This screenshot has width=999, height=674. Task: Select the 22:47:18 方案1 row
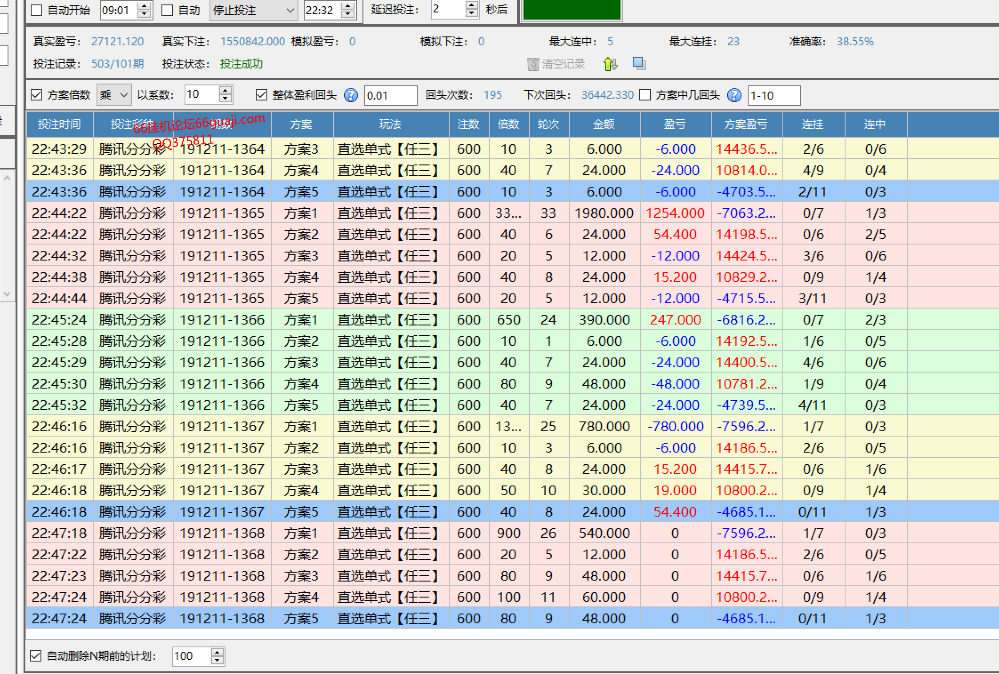coord(513,533)
